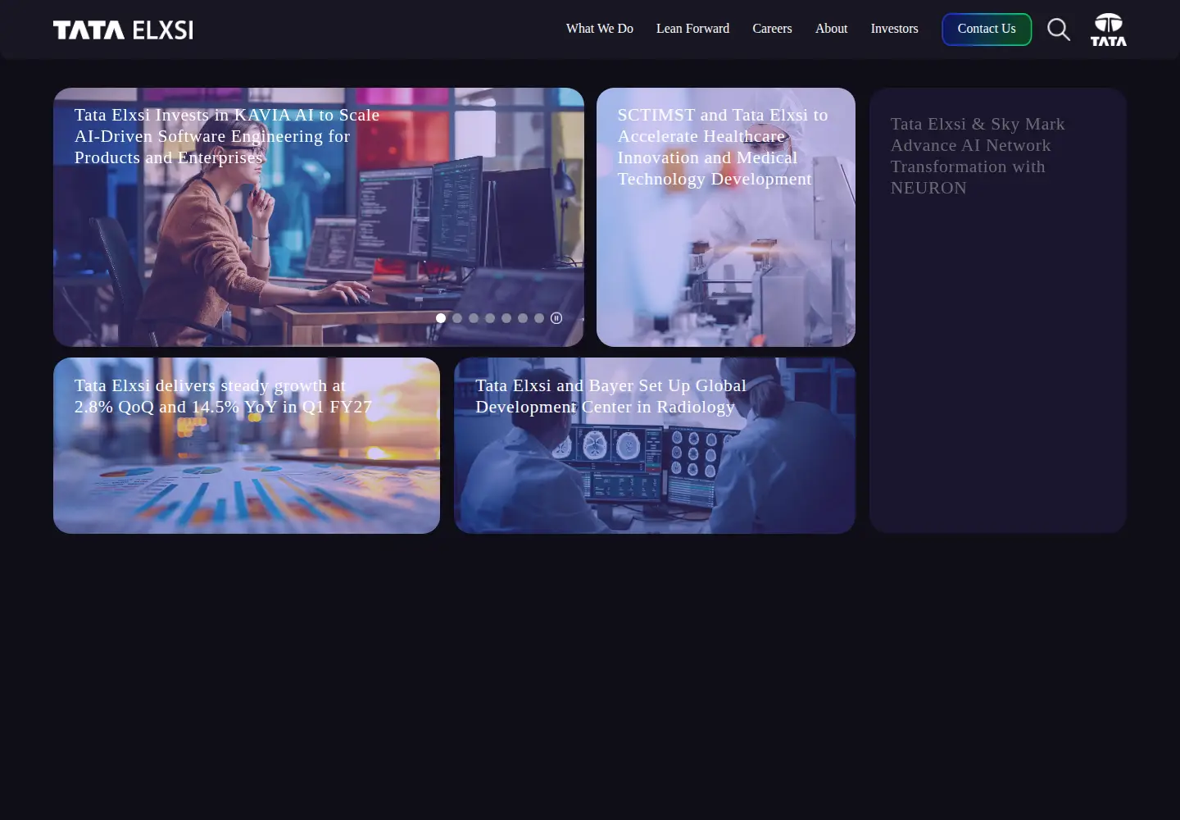Viewport: 1180px width, 820px height.
Task: Open the Lean Forward menu
Action: pyautogui.click(x=692, y=29)
